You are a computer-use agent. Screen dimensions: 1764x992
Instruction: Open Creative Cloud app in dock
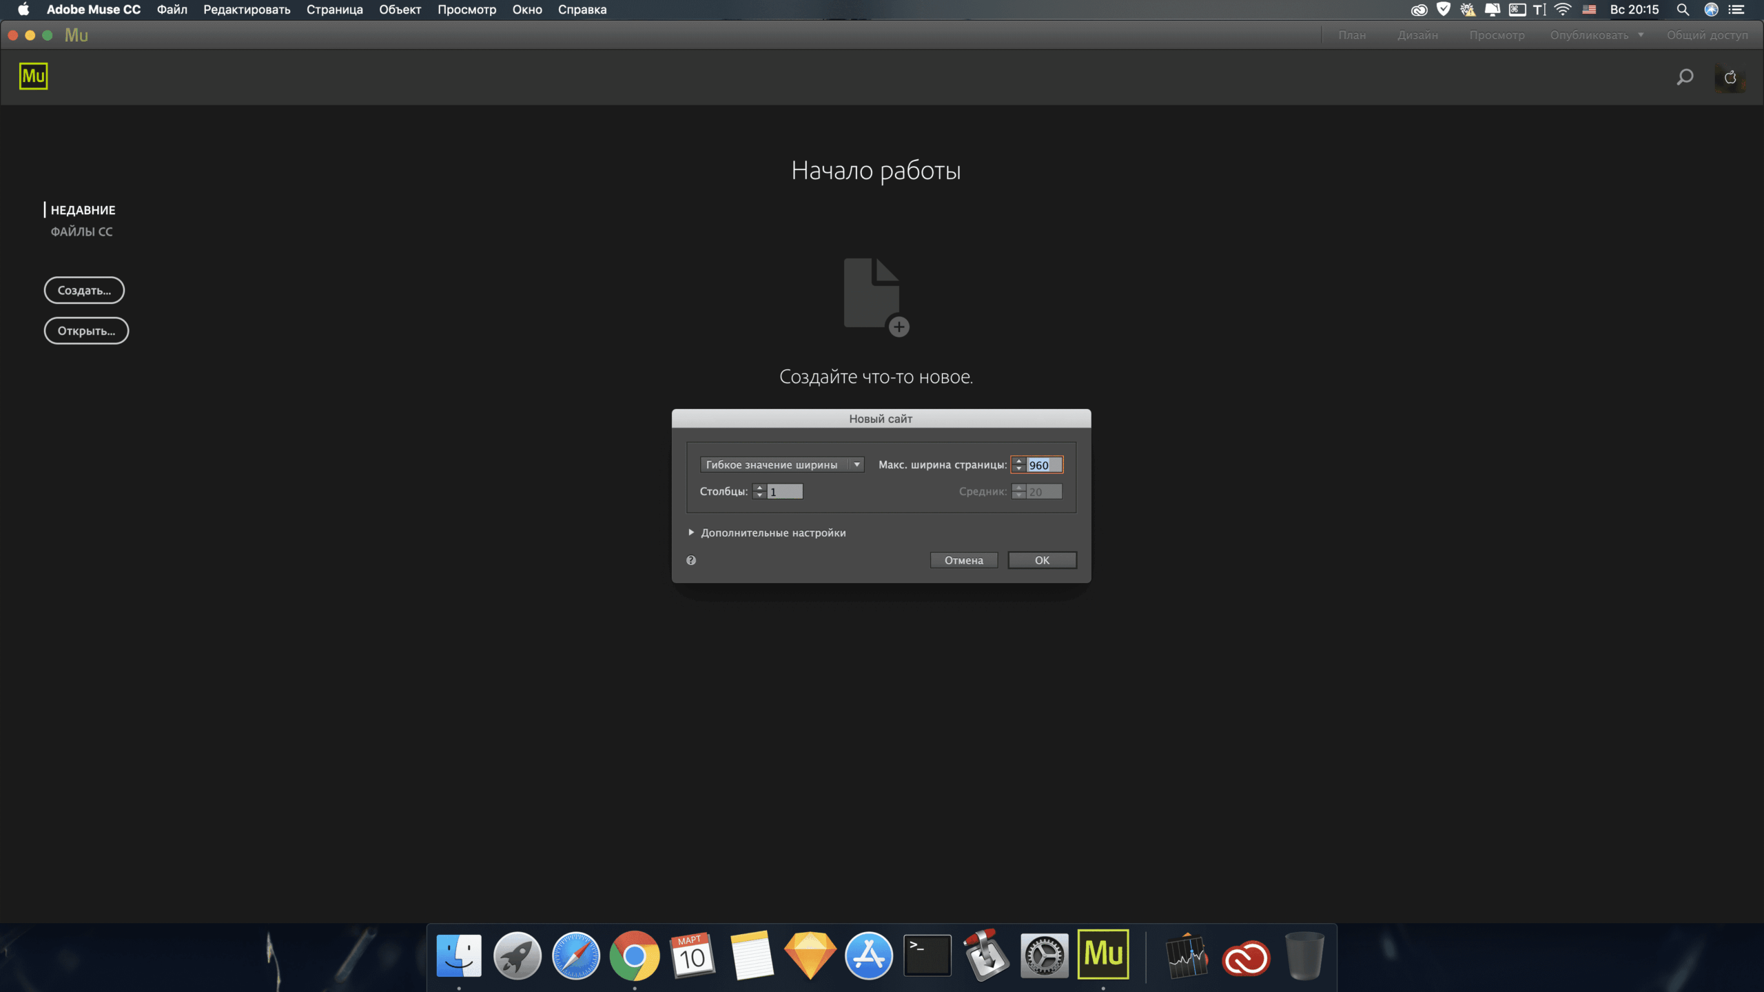tap(1245, 957)
